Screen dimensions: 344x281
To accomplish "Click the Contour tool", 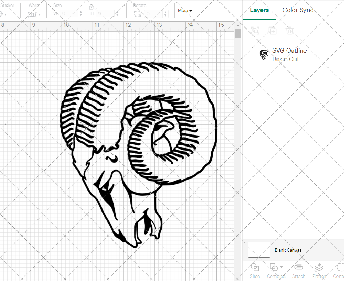I will click(338, 271).
